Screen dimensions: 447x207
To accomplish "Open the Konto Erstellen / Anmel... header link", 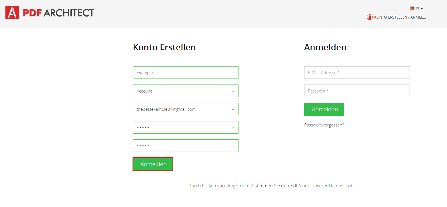I will tap(396, 17).
